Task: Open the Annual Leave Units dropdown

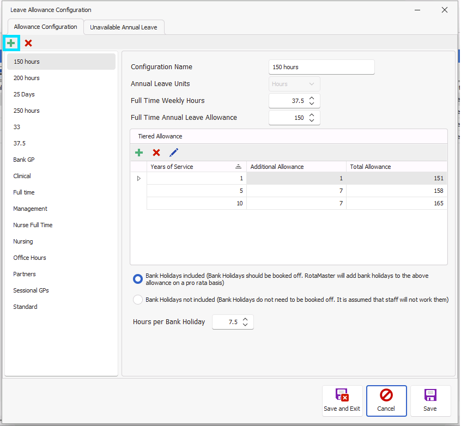Action: click(x=309, y=84)
